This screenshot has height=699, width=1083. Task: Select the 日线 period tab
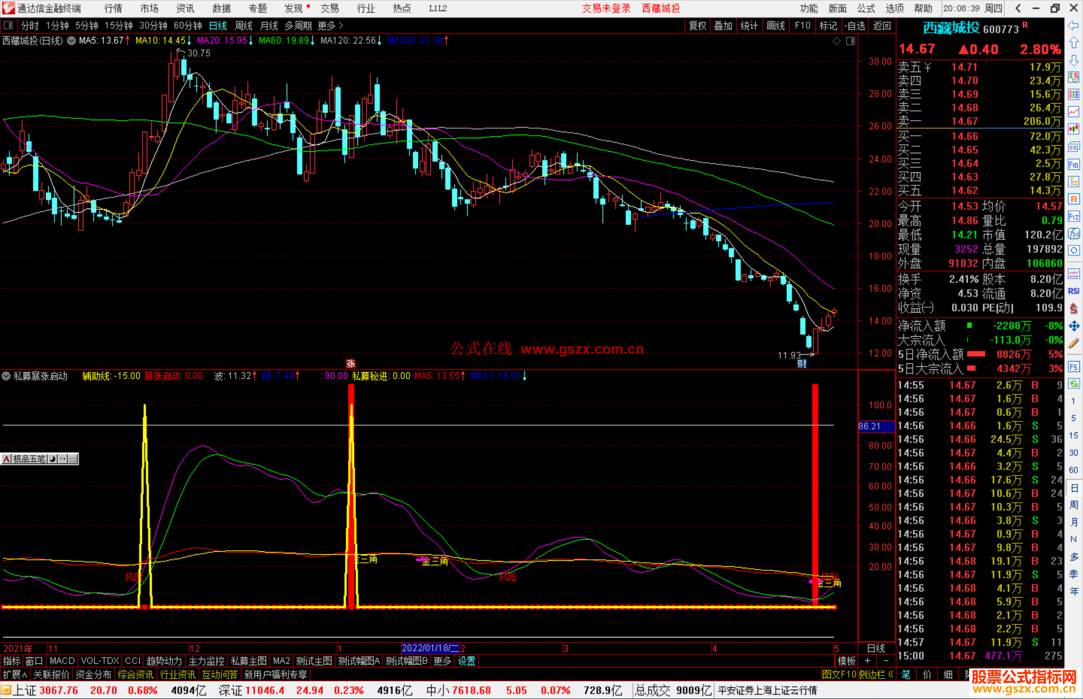click(218, 26)
